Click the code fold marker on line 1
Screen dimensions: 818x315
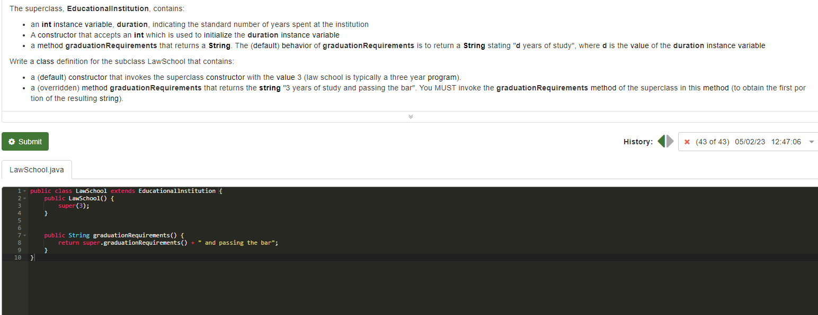25,191
